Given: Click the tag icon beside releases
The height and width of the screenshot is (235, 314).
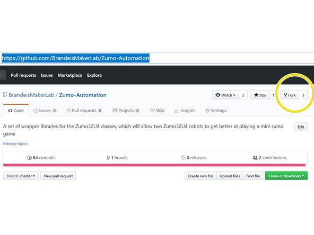Looking at the screenshot, I should 183,158.
